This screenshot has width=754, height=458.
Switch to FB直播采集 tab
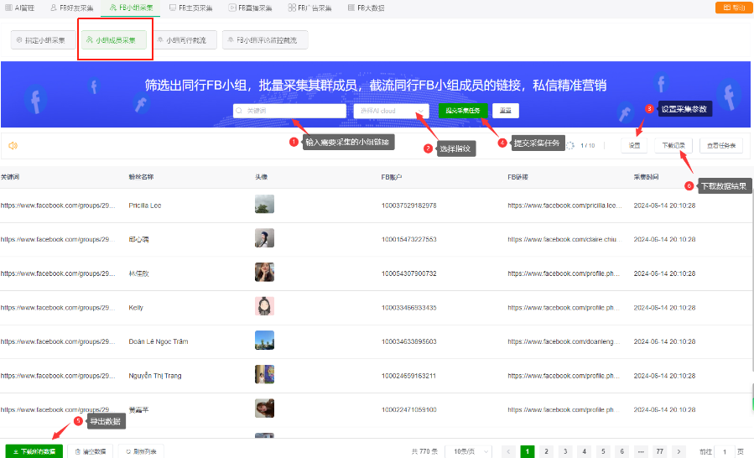[250, 8]
